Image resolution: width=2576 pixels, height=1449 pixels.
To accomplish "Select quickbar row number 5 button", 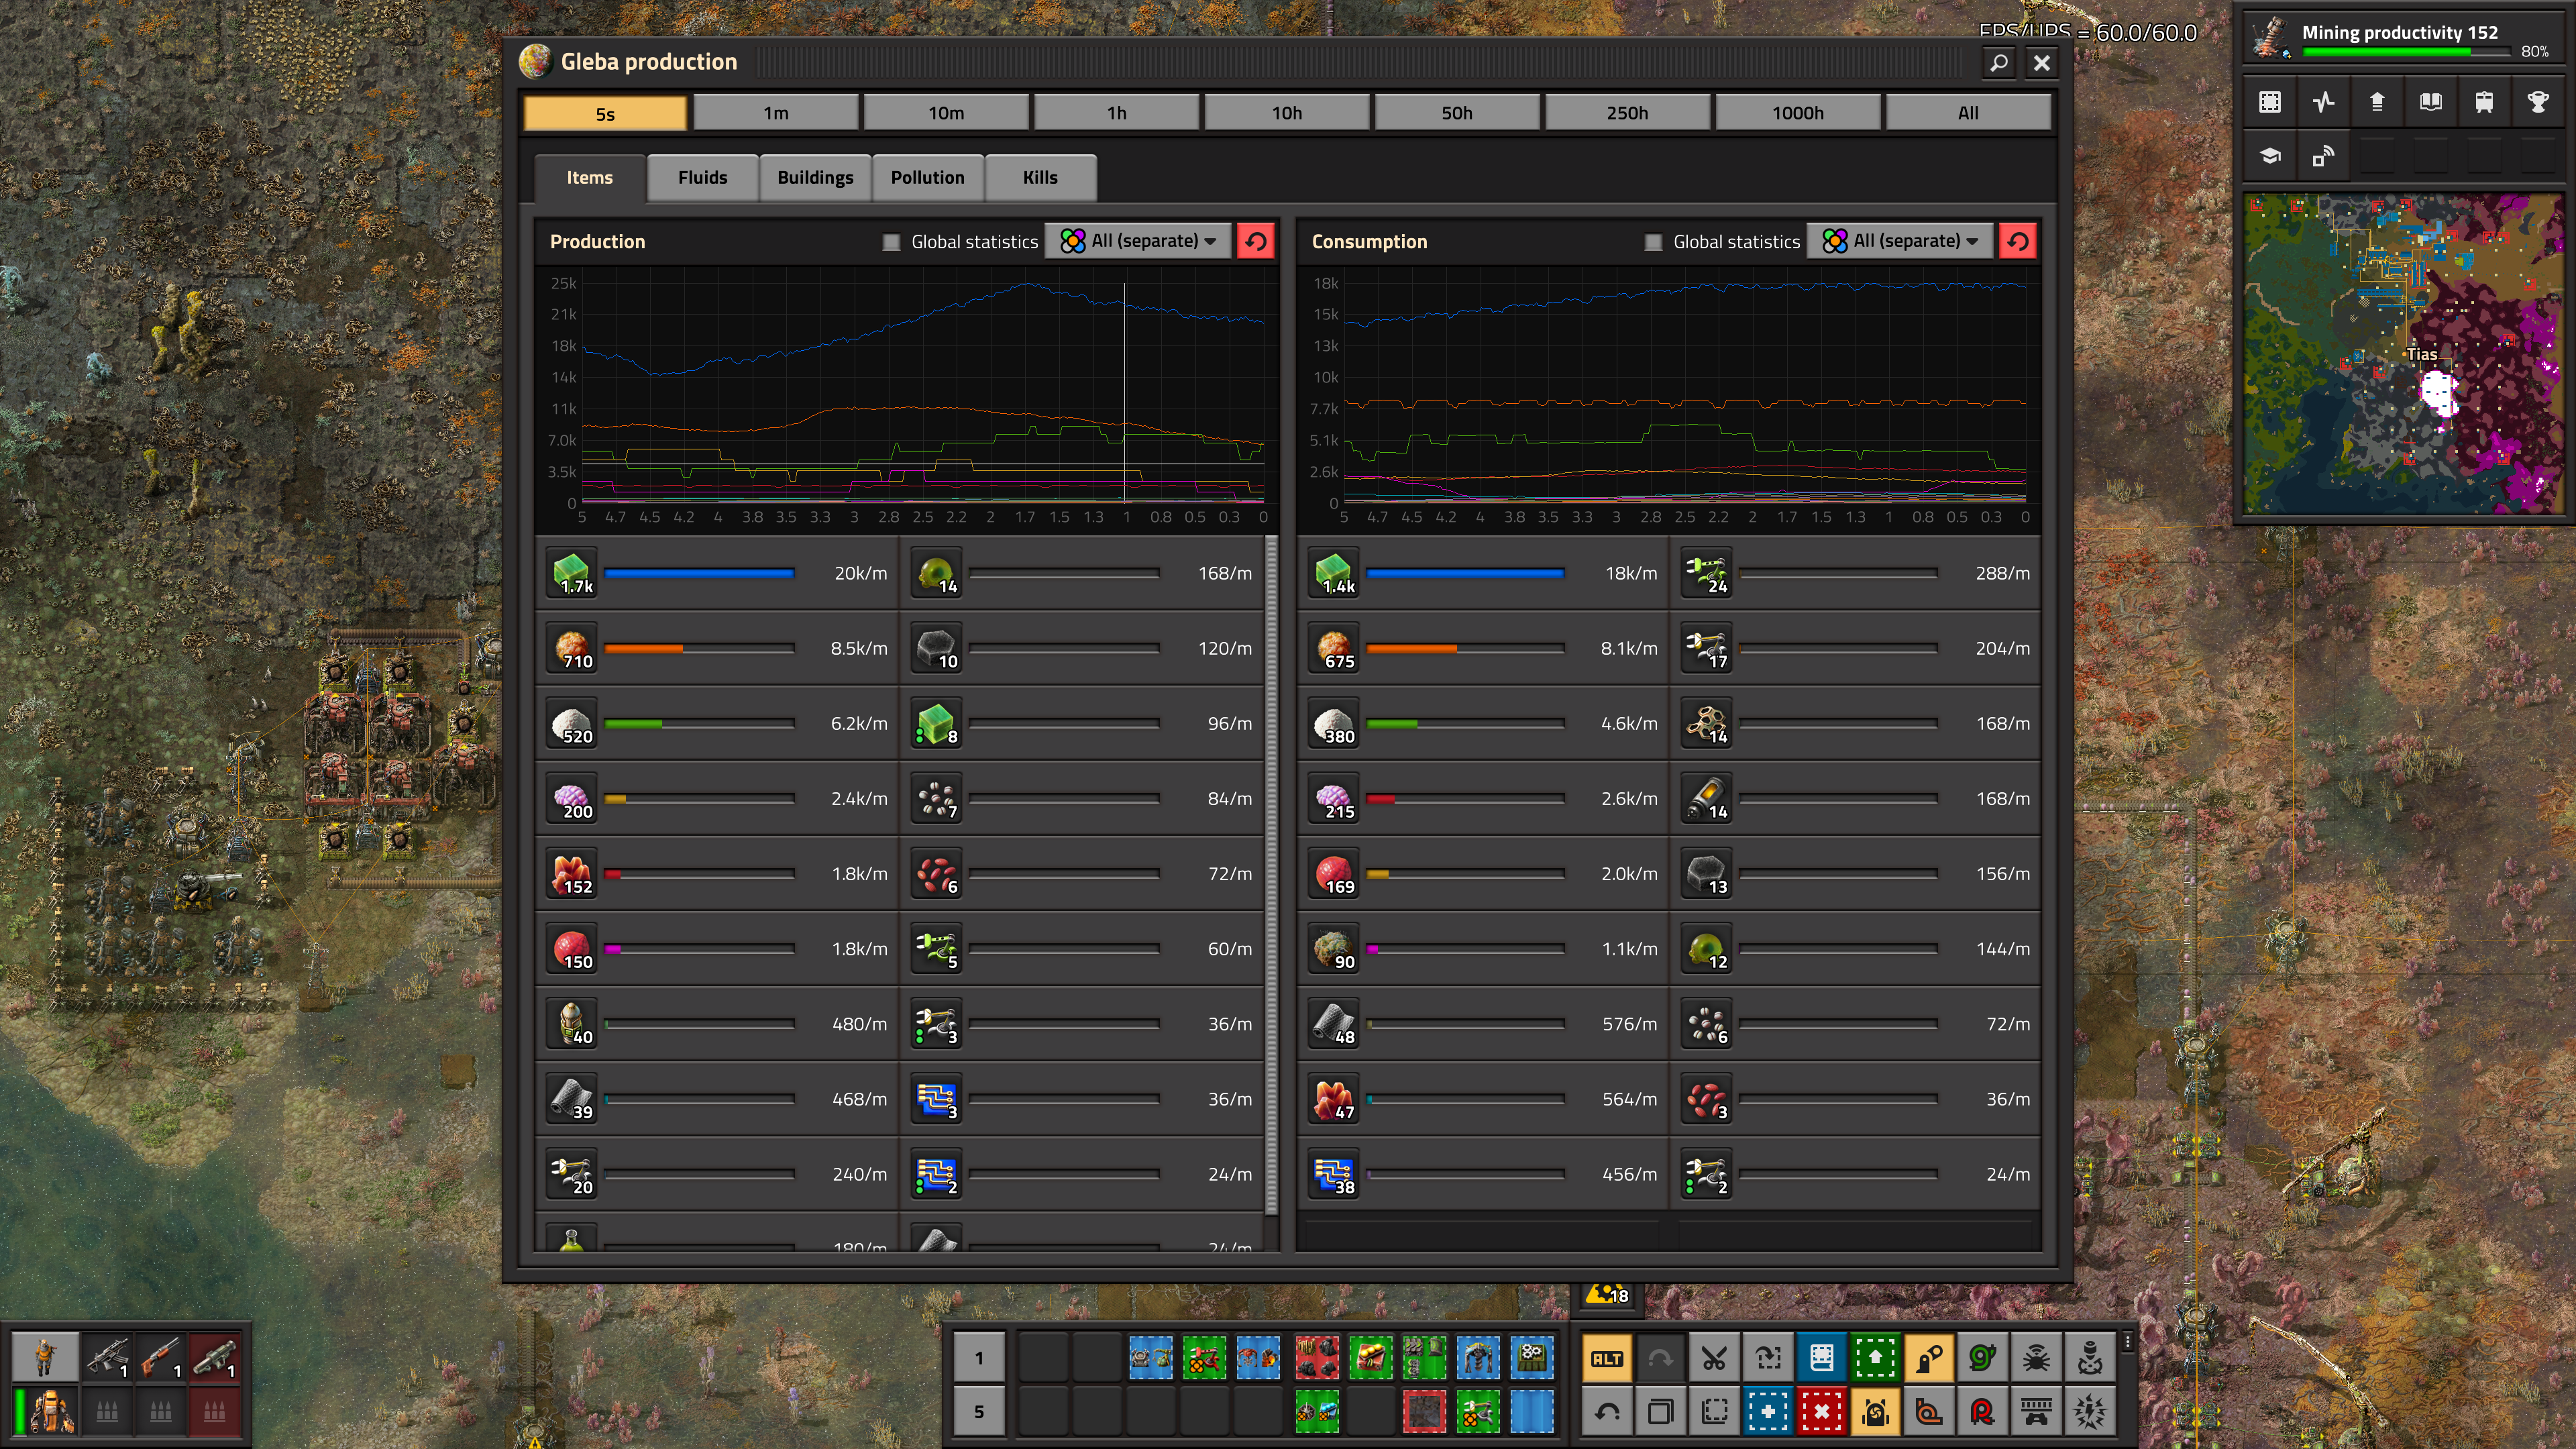I will pos(978,1412).
